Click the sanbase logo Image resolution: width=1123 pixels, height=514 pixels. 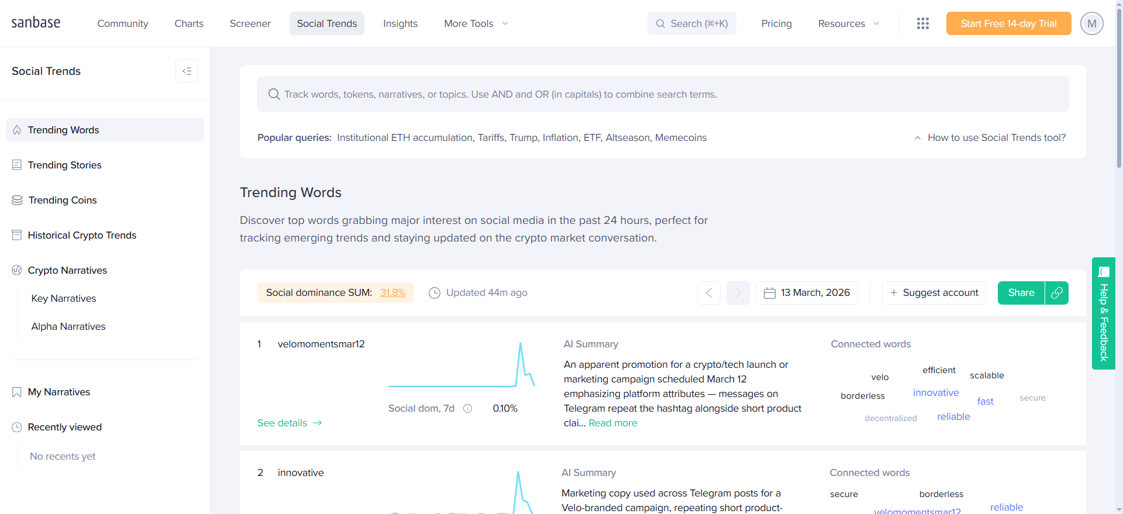pyautogui.click(x=36, y=23)
